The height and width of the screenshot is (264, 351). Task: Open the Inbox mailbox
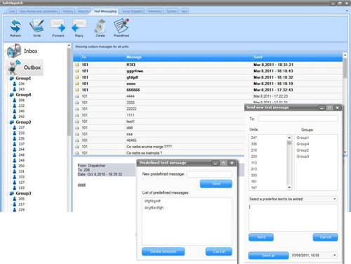[22, 51]
